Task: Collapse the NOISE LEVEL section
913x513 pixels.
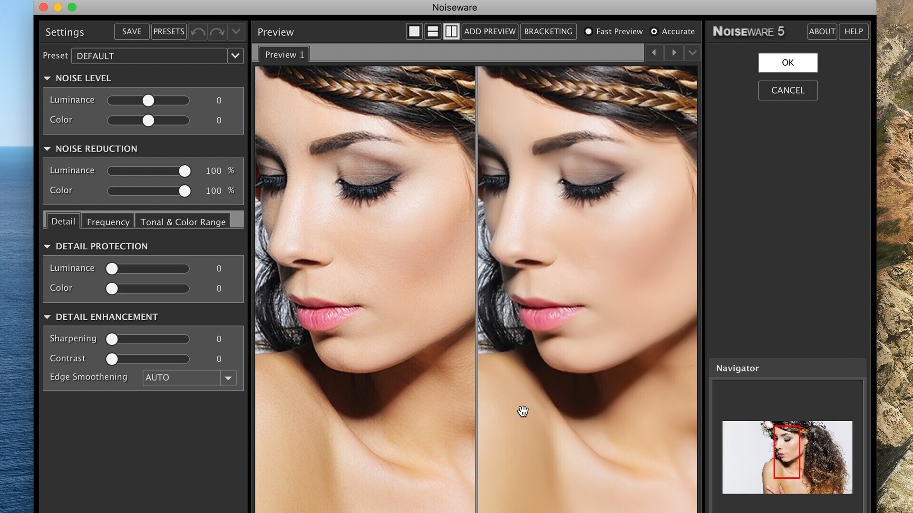Action: (x=47, y=78)
